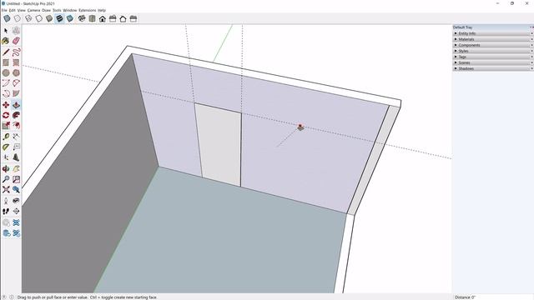Select the pink Eraser tool
Viewport: 534px width, 300px height.
[x=16, y=41]
